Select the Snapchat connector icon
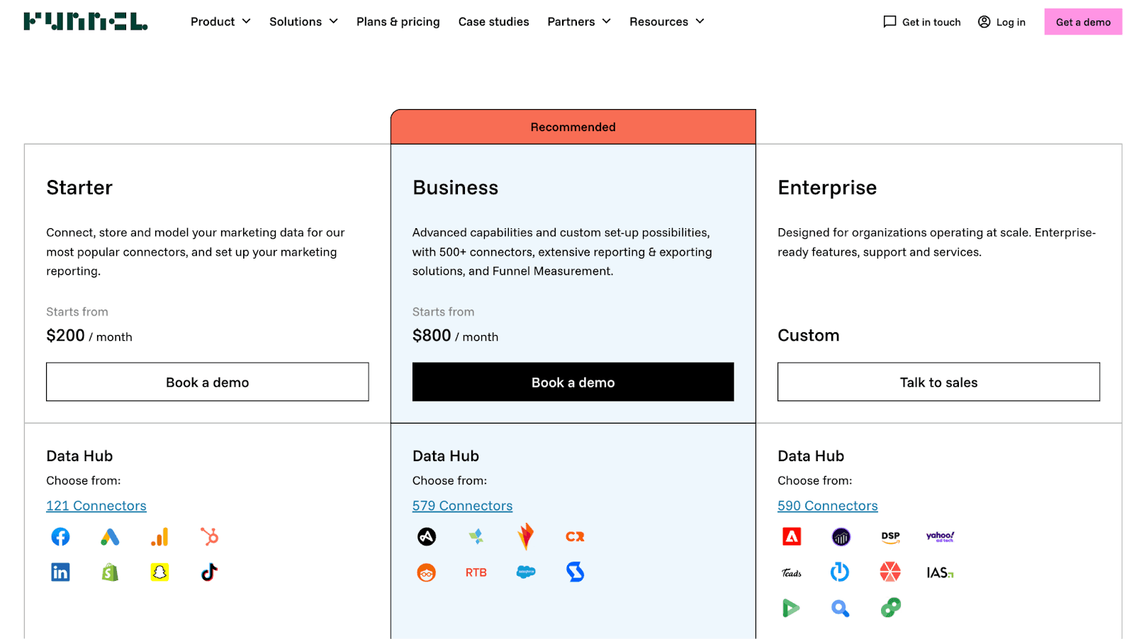 click(159, 572)
